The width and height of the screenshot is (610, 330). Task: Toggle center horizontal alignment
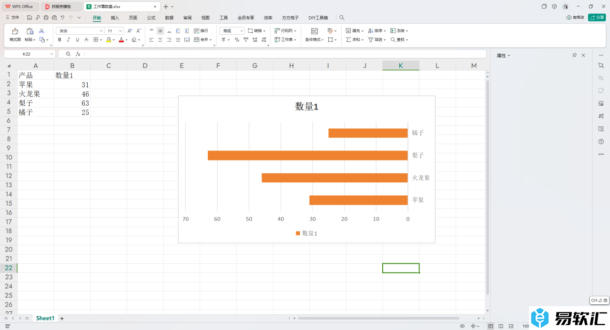click(160, 40)
